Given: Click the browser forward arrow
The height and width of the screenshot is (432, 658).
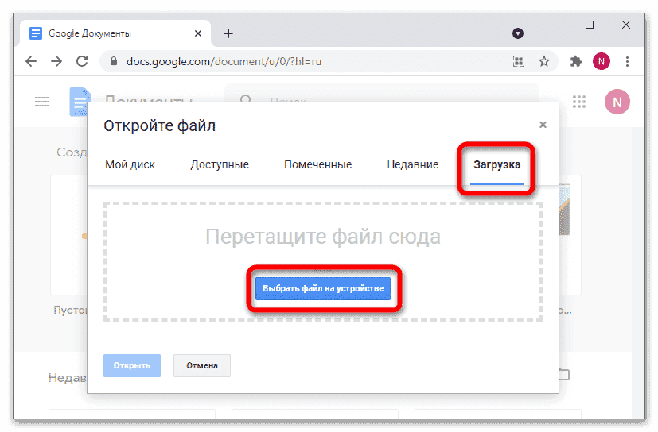Looking at the screenshot, I should coord(56,61).
